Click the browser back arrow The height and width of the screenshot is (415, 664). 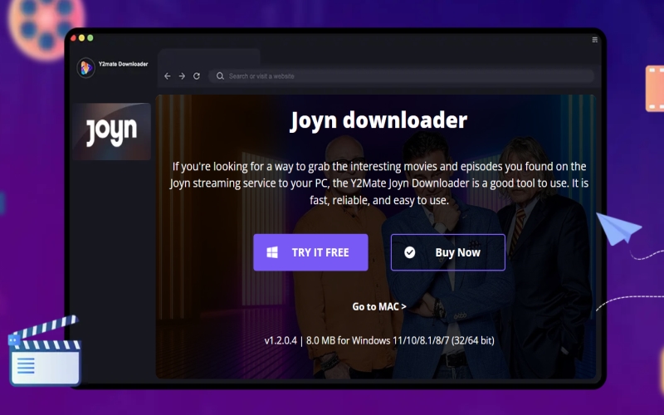coord(168,76)
